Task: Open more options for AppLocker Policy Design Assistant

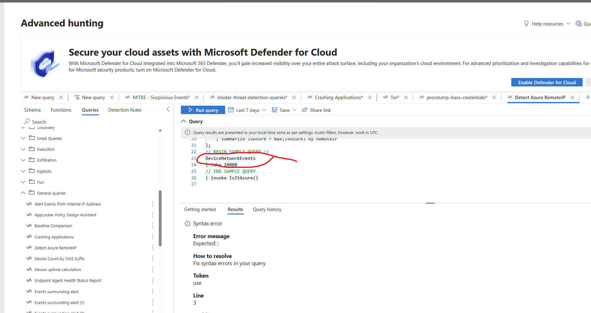Action: 153,215
